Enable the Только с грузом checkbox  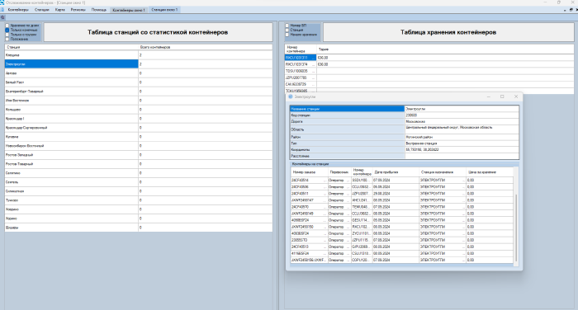pyautogui.click(x=7, y=35)
